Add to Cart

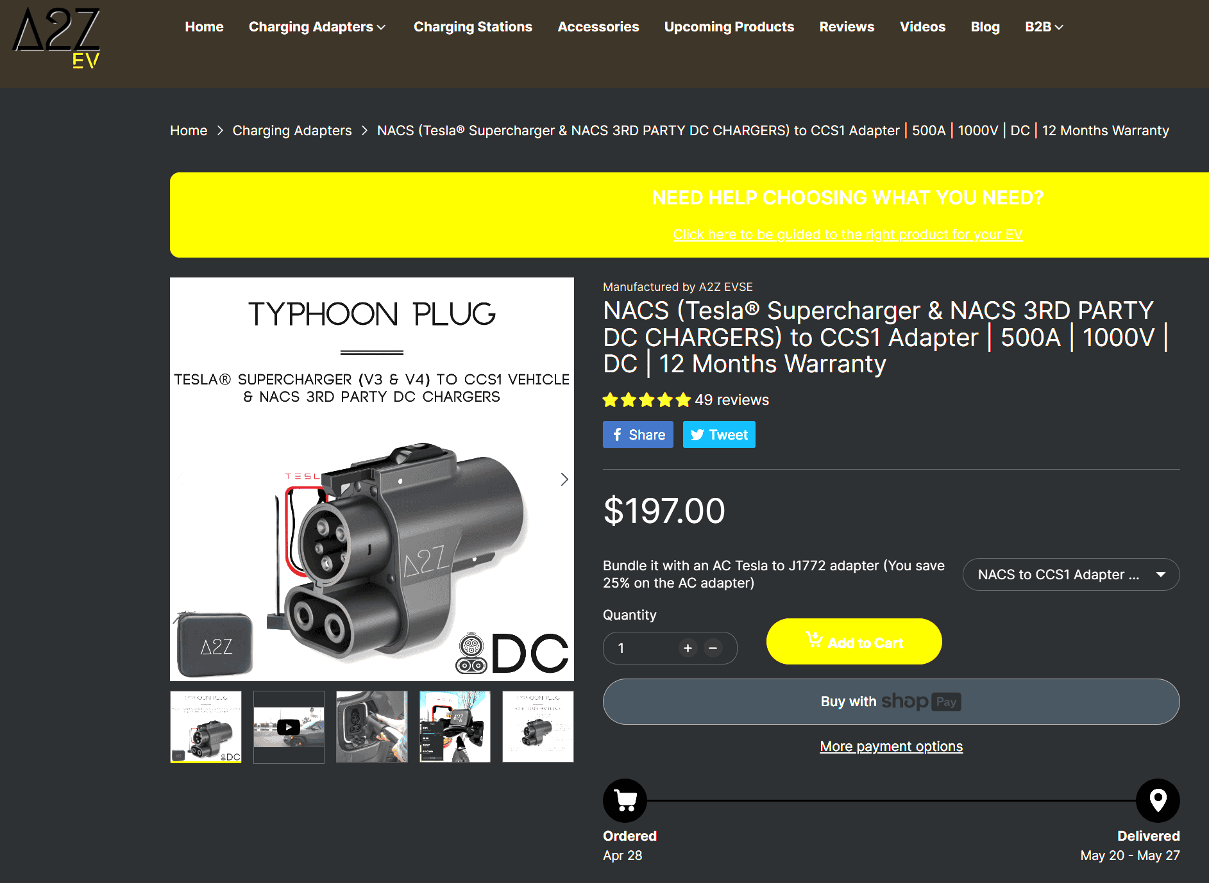coord(854,641)
